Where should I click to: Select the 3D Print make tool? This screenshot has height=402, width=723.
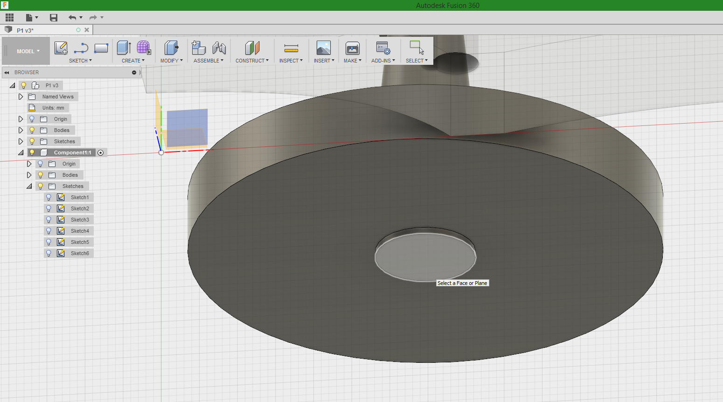353,48
